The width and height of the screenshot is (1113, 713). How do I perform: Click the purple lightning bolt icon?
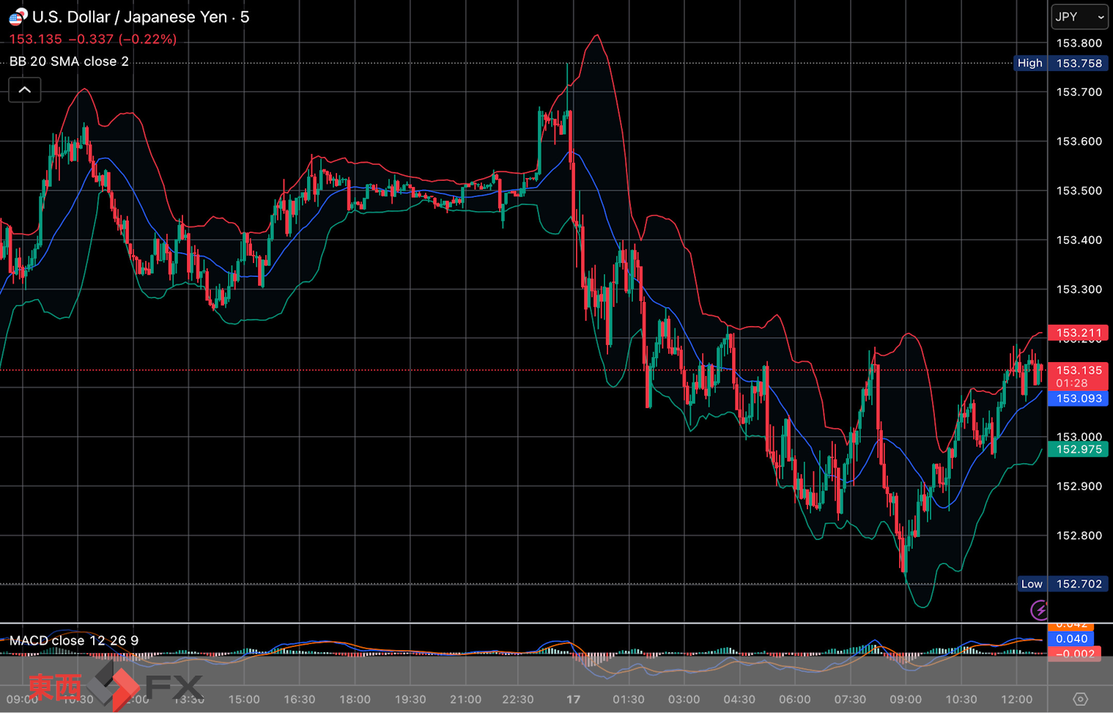click(1039, 610)
